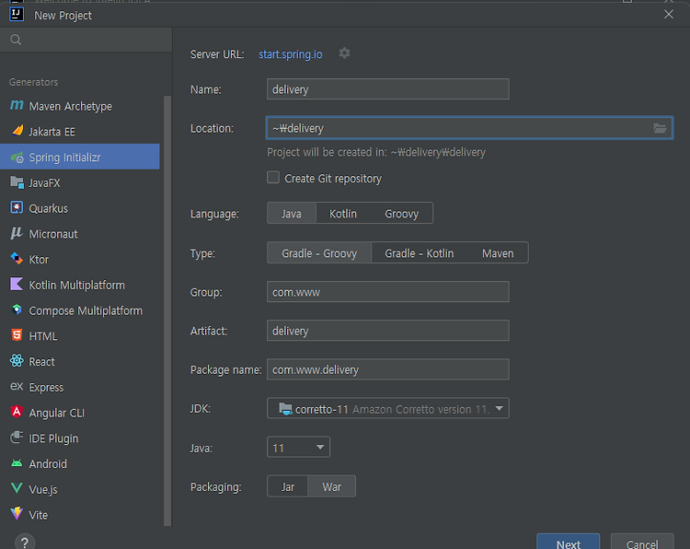The height and width of the screenshot is (549, 690).
Task: Set packaging to Jar
Action: [288, 487]
